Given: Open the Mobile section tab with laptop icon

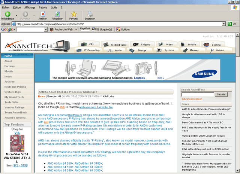Looking at the screenshot, I should 189,45.
